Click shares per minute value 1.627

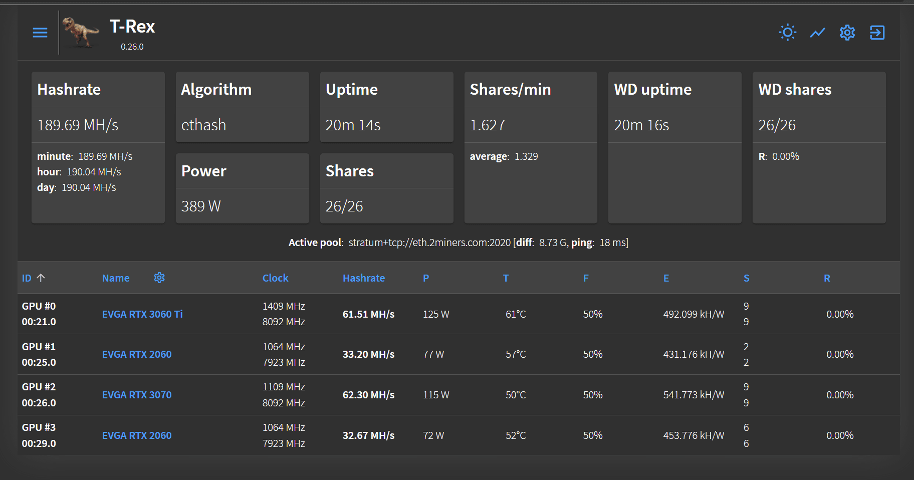[x=487, y=125]
